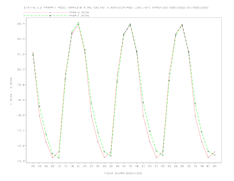Image resolution: width=234 pixels, height=181 pixels.
Task: Click O_MEAN plus marker at minimum above hour 57
Action: pos(156,157)
